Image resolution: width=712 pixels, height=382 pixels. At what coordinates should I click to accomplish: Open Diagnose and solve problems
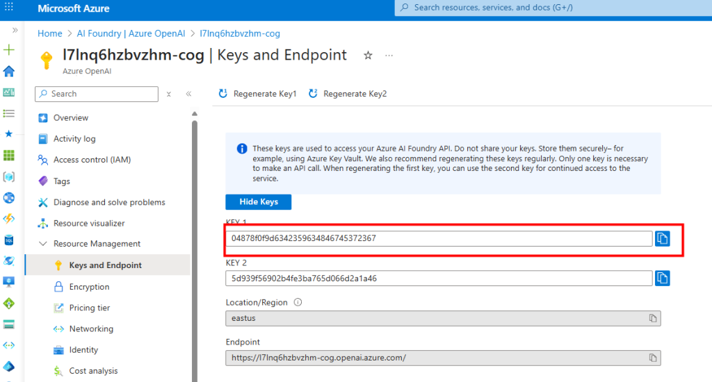tap(108, 202)
